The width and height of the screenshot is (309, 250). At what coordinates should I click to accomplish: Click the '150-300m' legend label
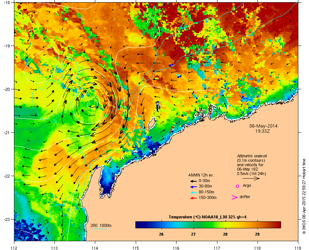click(x=207, y=197)
